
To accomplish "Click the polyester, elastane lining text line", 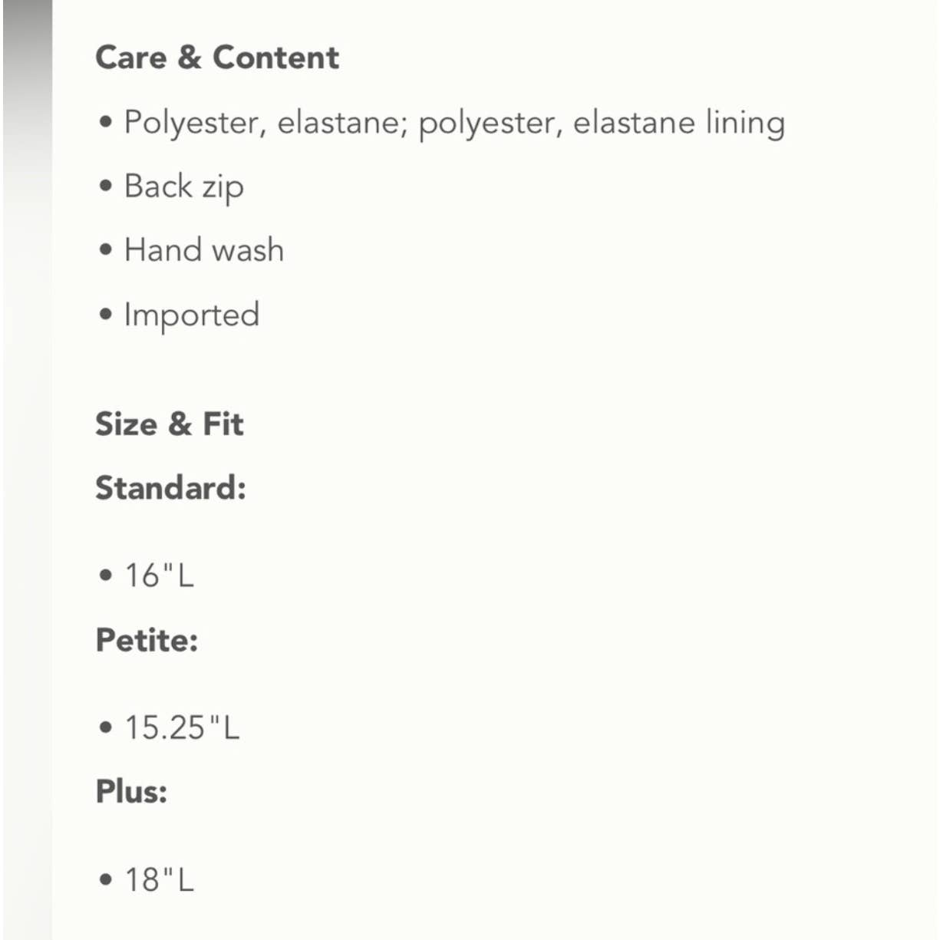I will (x=454, y=123).
